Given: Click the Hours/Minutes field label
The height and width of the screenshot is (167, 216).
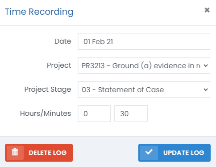Looking at the screenshot, I should point(46,114).
